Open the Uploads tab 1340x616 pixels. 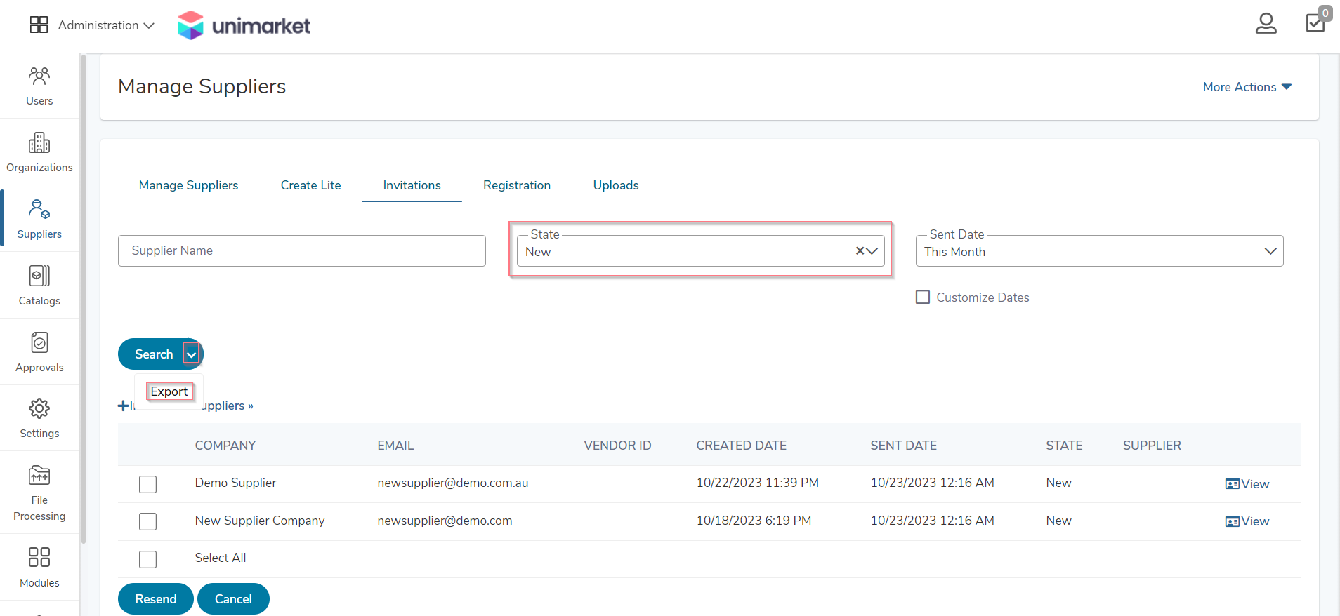(616, 185)
